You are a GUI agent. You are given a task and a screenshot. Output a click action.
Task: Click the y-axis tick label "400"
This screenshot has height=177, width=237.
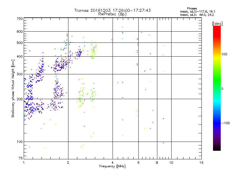[x=20, y=56]
